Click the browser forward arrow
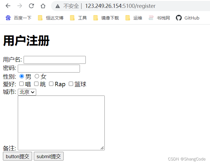Screen dimensions: 210x164 coord(20,6)
